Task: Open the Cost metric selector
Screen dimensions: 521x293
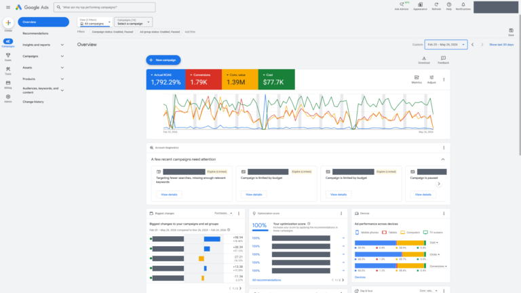Action: click(x=277, y=79)
